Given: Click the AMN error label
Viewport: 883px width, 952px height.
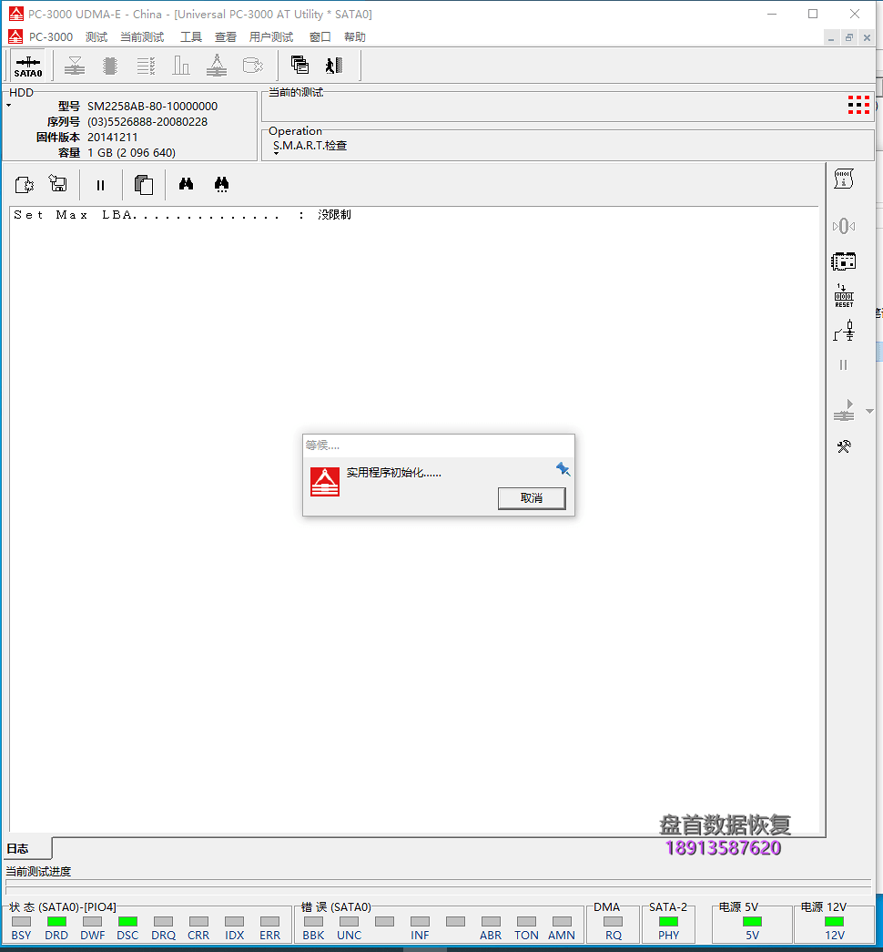Looking at the screenshot, I should click(x=562, y=935).
